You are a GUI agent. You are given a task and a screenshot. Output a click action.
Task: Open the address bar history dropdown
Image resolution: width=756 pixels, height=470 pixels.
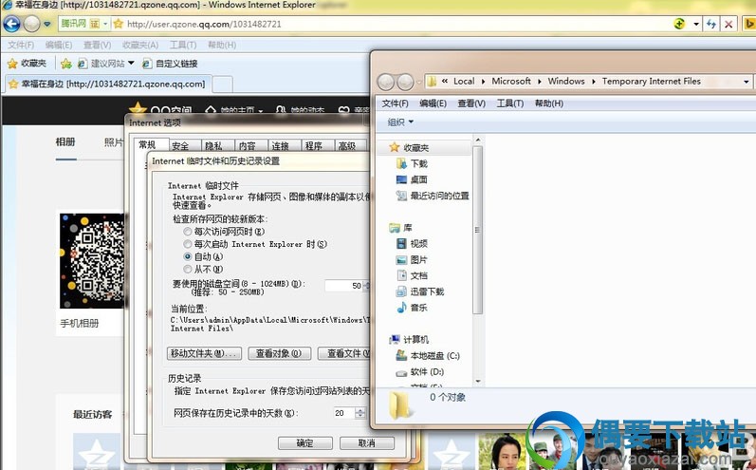tap(696, 24)
